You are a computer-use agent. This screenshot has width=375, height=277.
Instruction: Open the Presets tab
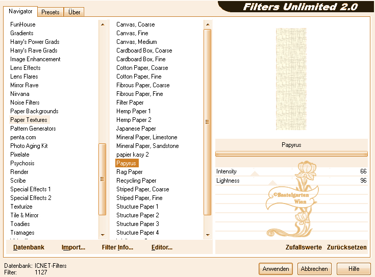(x=50, y=12)
